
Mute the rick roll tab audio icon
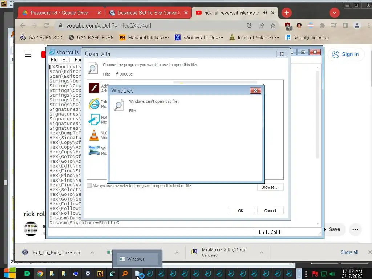tap(265, 13)
